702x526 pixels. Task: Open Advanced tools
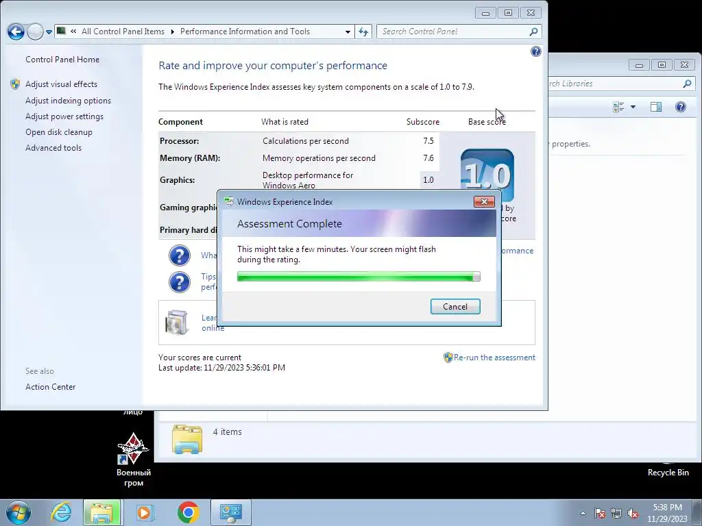(53, 148)
